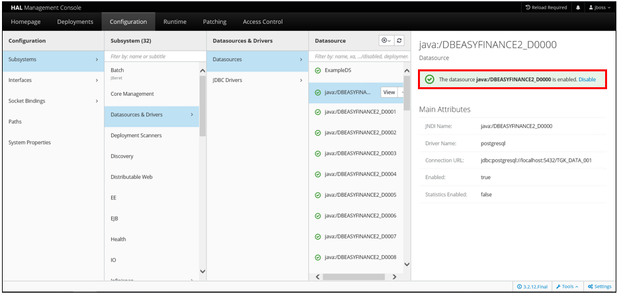Select System Properties item
The image size is (617, 294).
tap(54, 143)
